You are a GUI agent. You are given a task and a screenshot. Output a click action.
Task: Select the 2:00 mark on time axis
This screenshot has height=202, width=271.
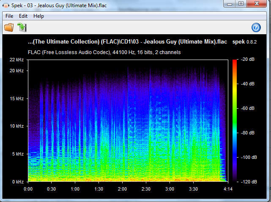pyautogui.click(x=122, y=188)
